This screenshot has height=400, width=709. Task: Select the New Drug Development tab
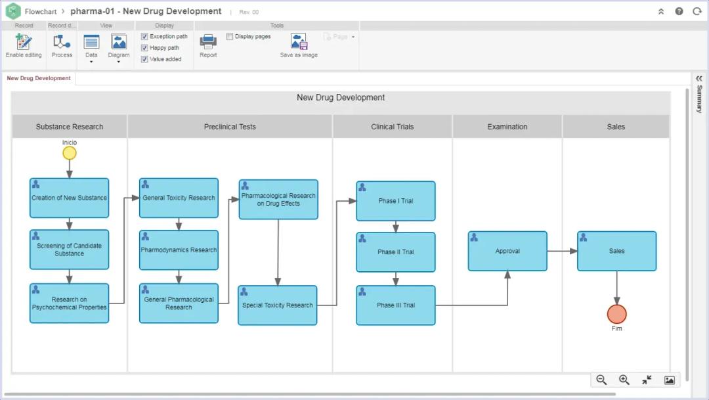point(39,78)
